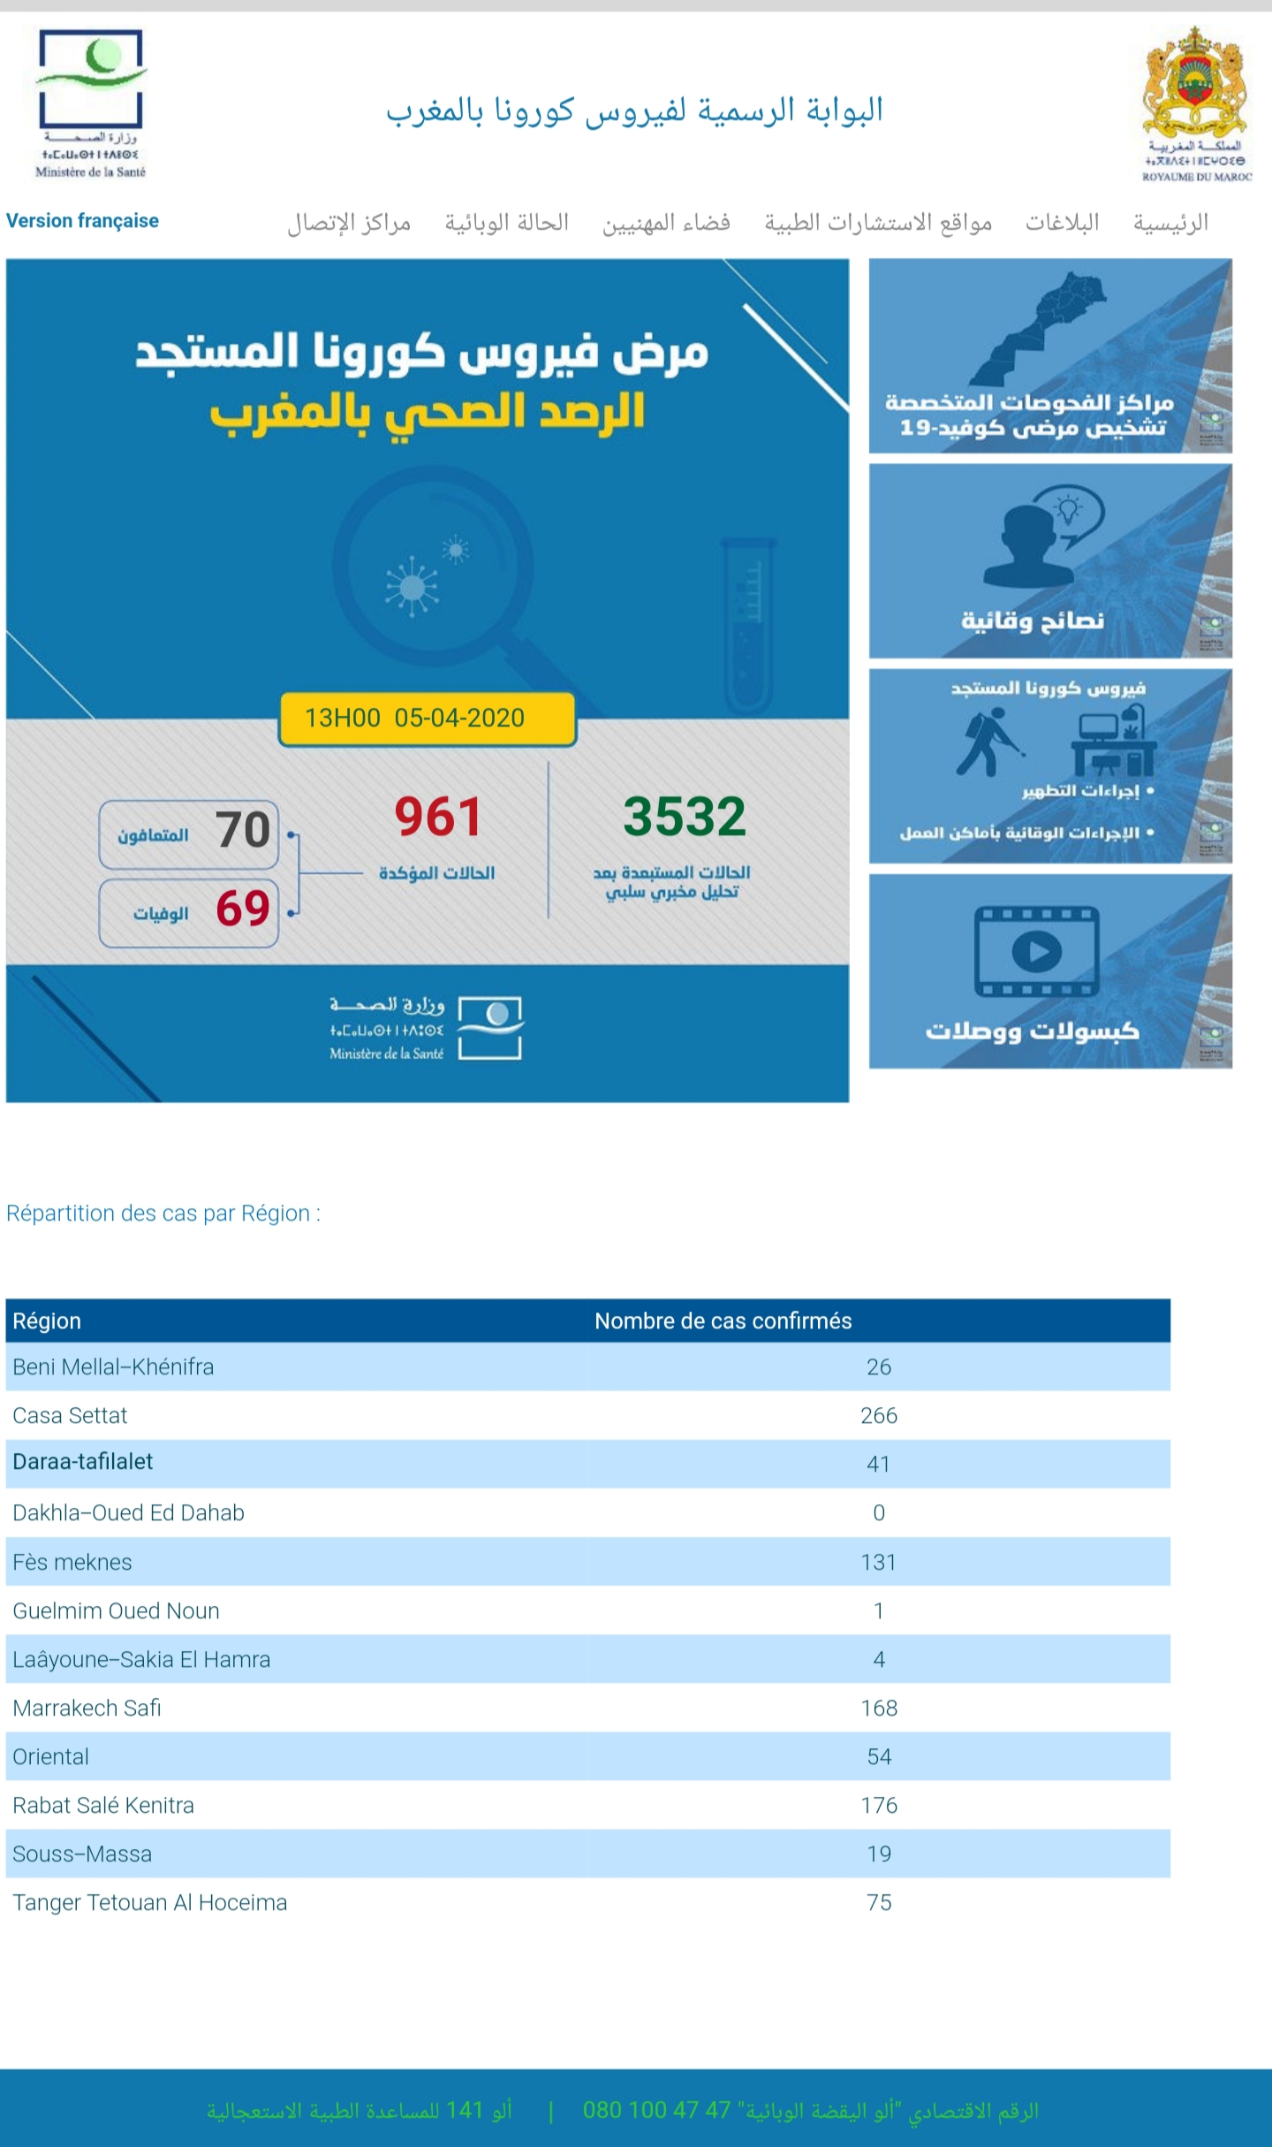The width and height of the screenshot is (1272, 2147).
Task: Click the 961 confirmed cases figure
Action: pyautogui.click(x=438, y=816)
